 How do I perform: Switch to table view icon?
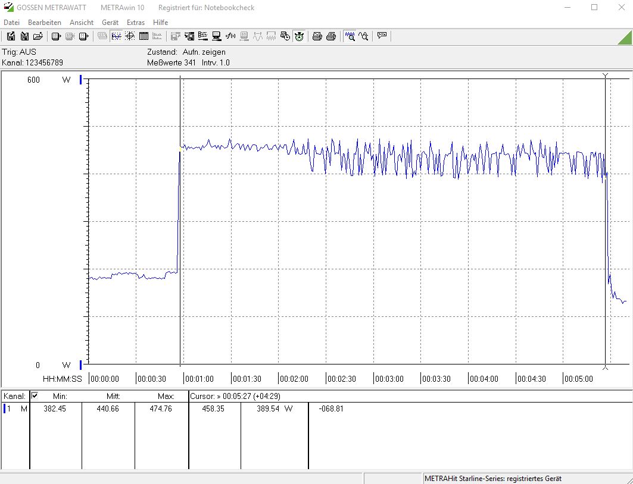point(144,36)
